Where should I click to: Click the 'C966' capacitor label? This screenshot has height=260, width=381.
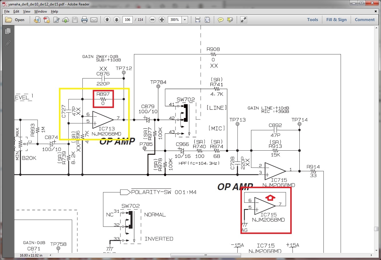click(182, 144)
